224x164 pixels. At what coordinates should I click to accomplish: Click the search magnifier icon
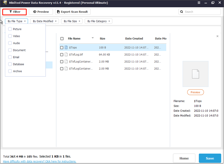point(182,12)
